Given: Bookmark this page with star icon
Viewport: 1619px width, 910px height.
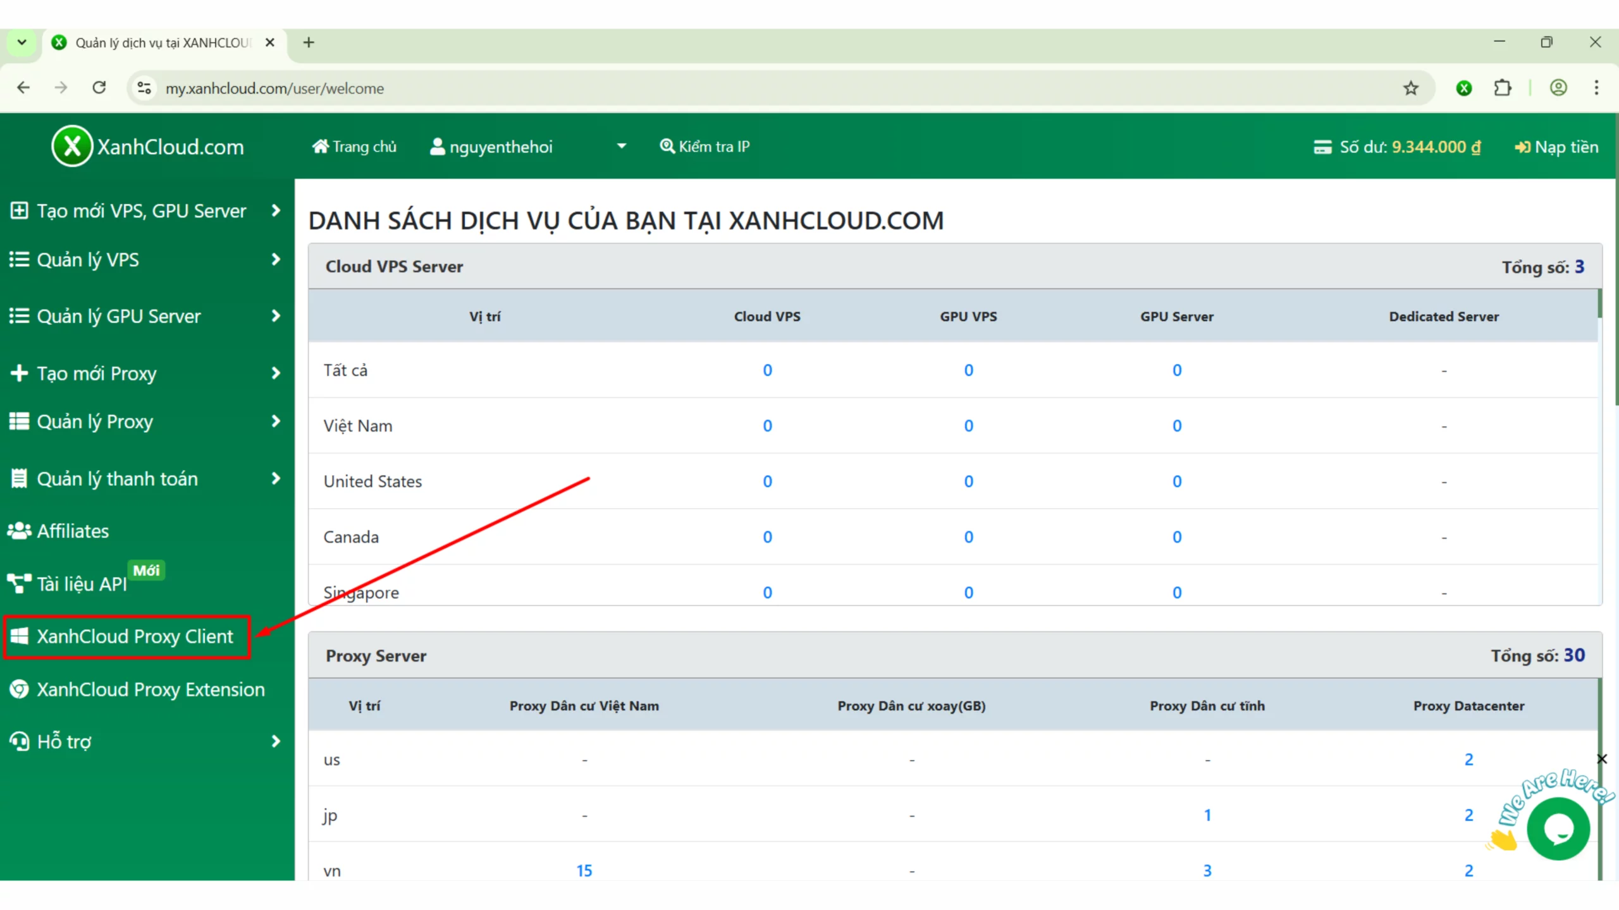Looking at the screenshot, I should (x=1410, y=88).
